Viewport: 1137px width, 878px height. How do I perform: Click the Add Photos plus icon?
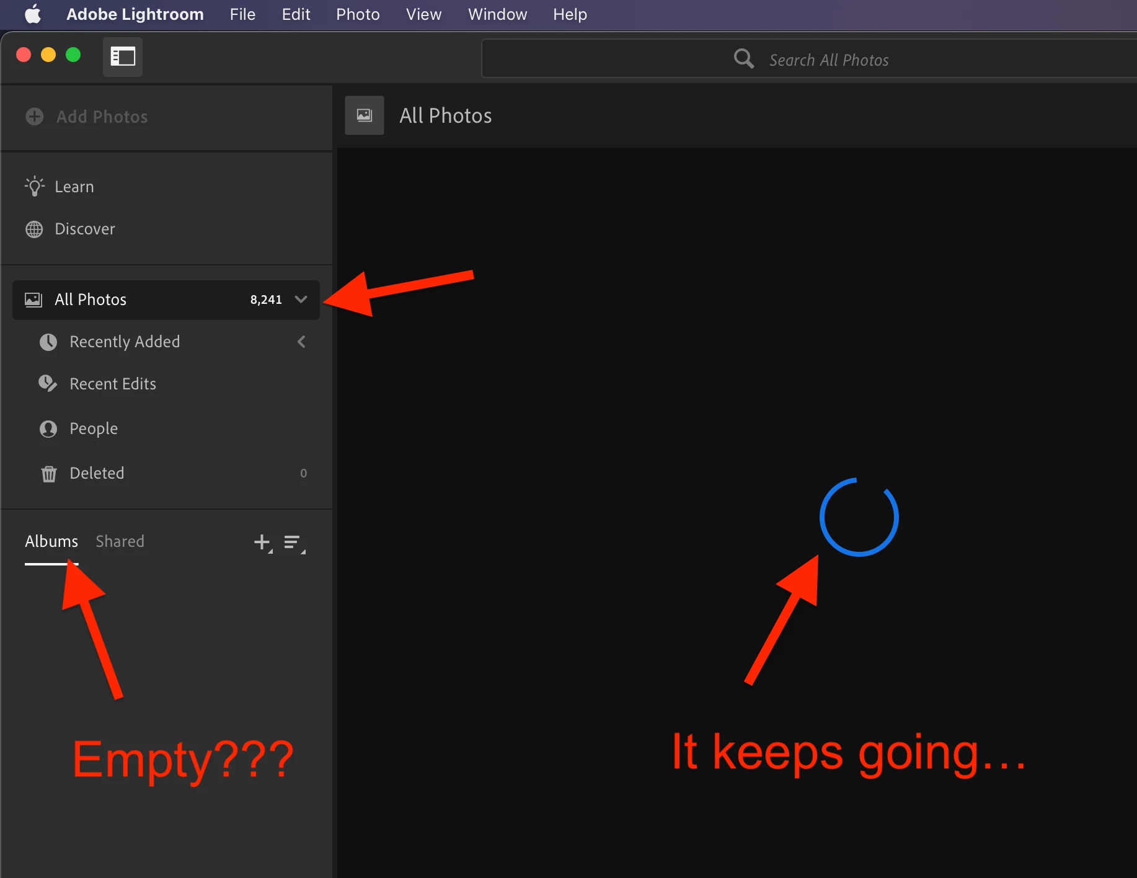35,117
